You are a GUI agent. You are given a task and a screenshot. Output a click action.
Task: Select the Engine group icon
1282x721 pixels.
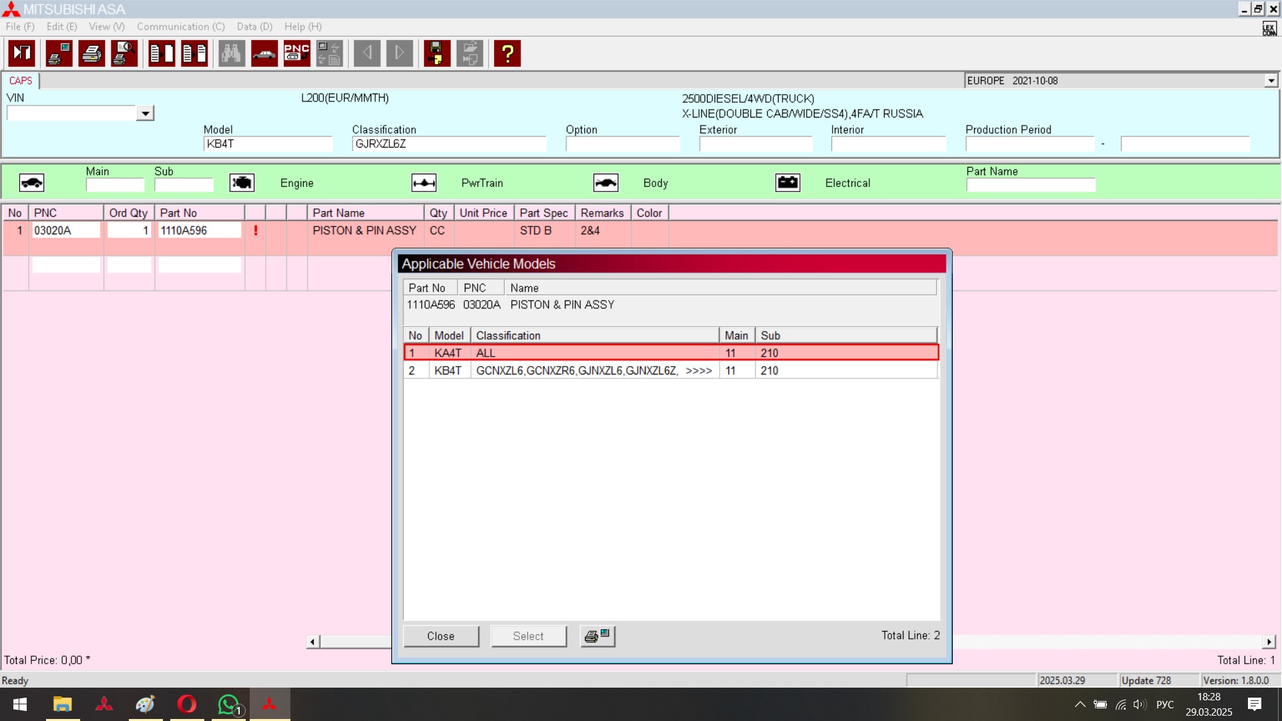coord(242,183)
